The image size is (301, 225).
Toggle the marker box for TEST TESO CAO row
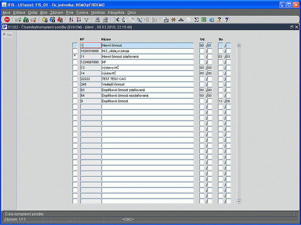pos(75,79)
